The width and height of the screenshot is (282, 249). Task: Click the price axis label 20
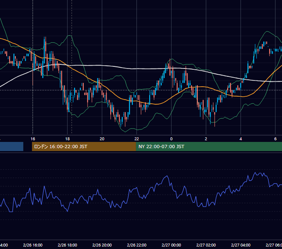point(102,139)
